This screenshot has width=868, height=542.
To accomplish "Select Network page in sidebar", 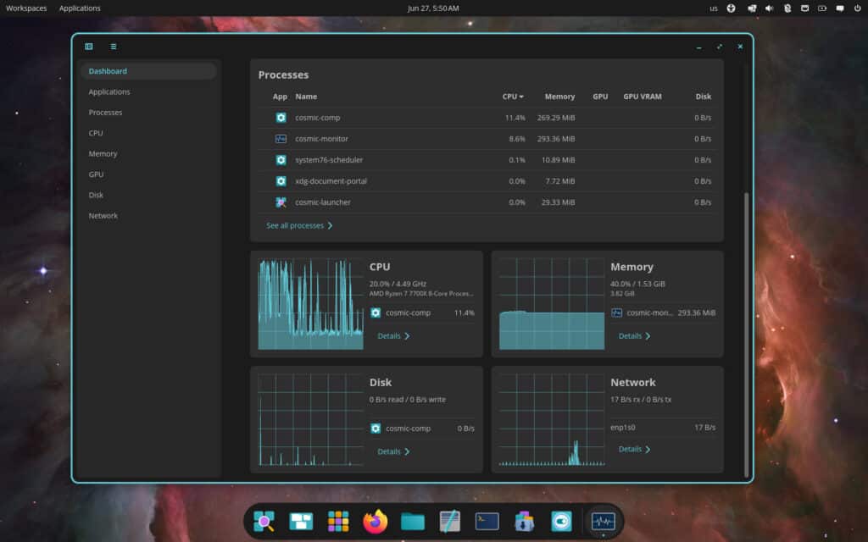I will (148, 216).
